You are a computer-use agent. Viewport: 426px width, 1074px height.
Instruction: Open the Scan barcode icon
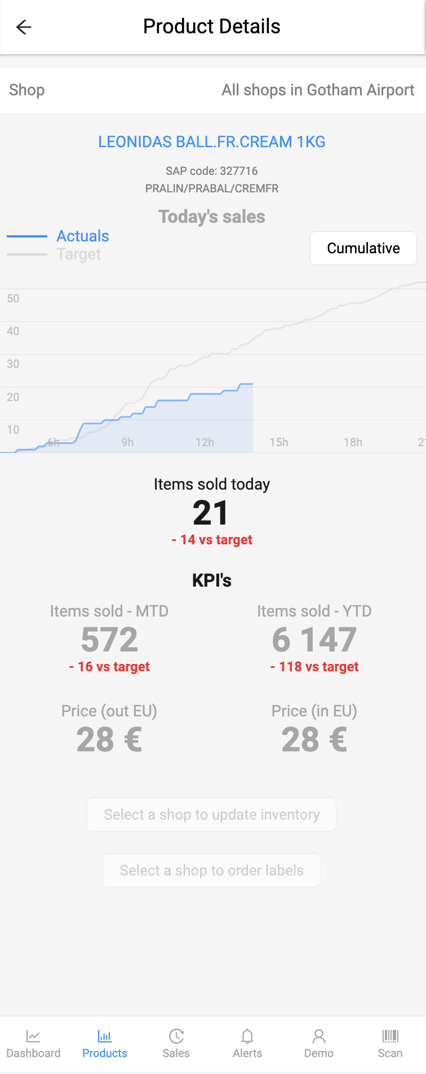390,1036
